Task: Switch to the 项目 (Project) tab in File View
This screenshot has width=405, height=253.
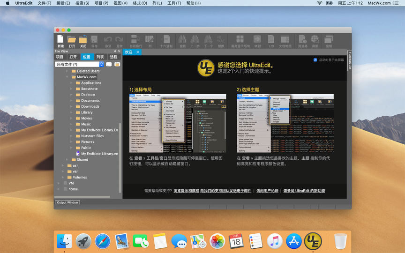Action: point(60,57)
